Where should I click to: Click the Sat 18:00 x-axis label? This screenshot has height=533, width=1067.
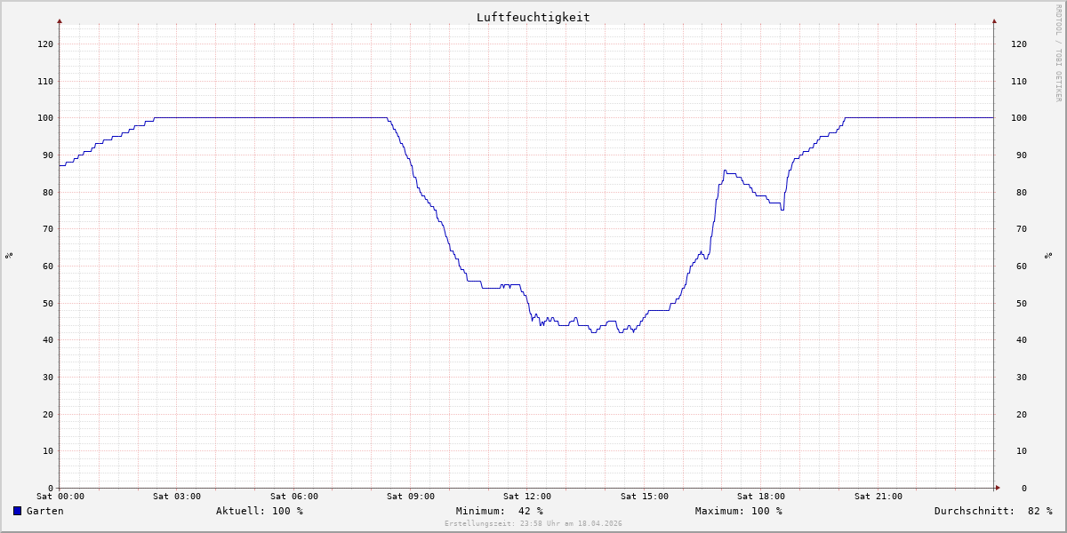coord(761,497)
